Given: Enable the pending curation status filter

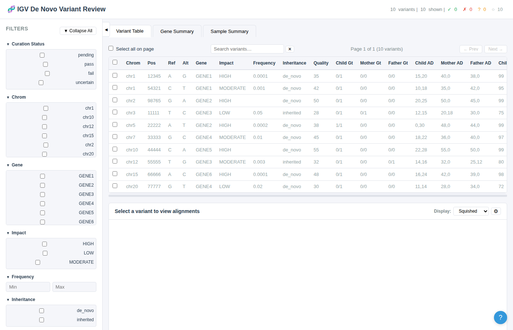Looking at the screenshot, I should pyautogui.click(x=42, y=55).
